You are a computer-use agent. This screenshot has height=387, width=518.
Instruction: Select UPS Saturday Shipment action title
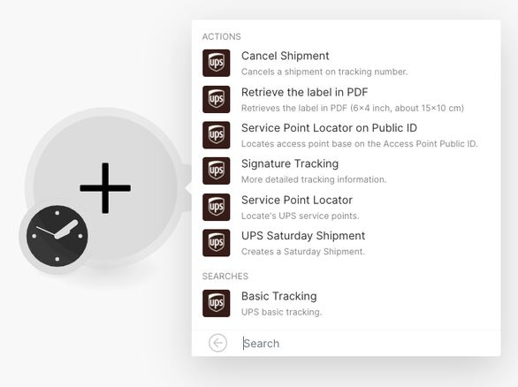[x=303, y=235]
